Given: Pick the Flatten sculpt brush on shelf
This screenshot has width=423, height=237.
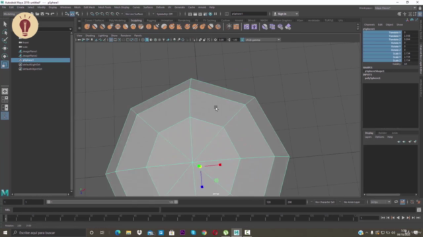Looking at the screenshot, I should [126, 26].
